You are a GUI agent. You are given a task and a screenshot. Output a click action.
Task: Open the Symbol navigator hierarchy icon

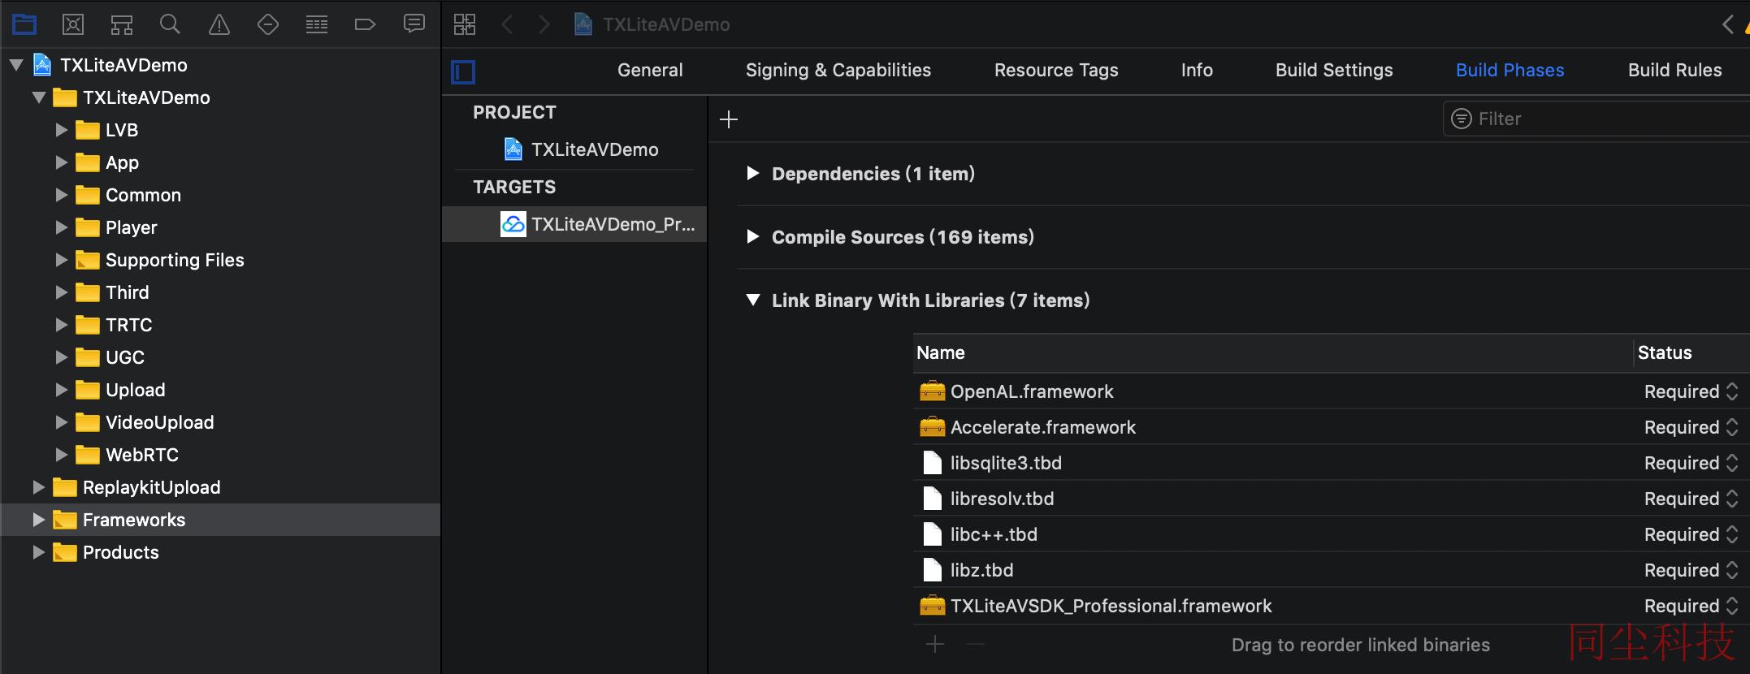(x=122, y=24)
